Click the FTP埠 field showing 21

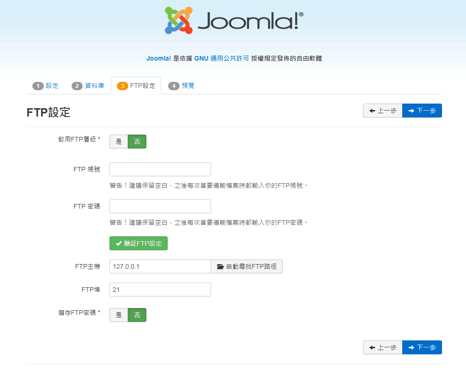(160, 290)
